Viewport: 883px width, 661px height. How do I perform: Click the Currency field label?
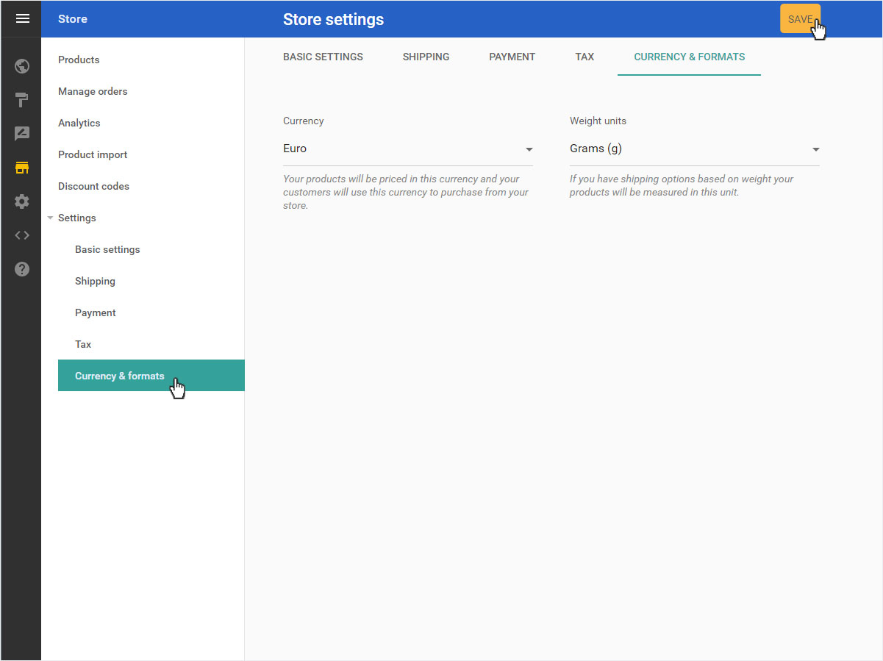303,121
